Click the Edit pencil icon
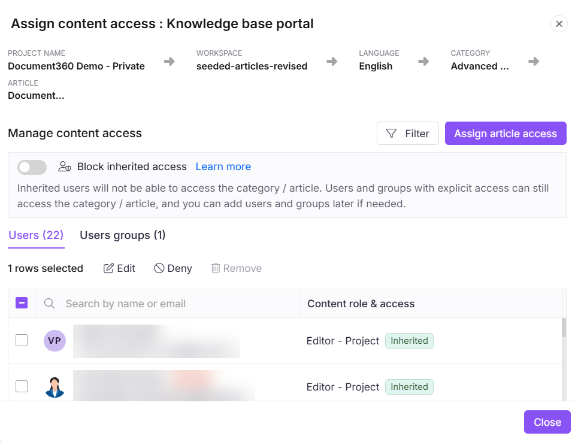The height and width of the screenshot is (442, 578). click(108, 268)
